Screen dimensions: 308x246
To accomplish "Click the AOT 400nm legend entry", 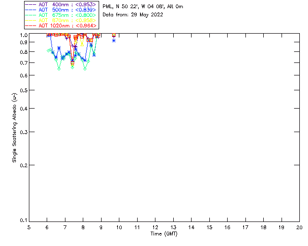I will (x=61, y=4).
